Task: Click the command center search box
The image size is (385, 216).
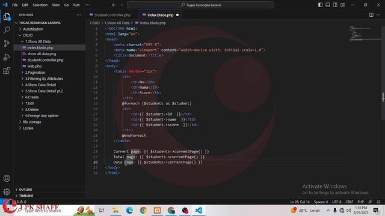Action: [x=200, y=5]
